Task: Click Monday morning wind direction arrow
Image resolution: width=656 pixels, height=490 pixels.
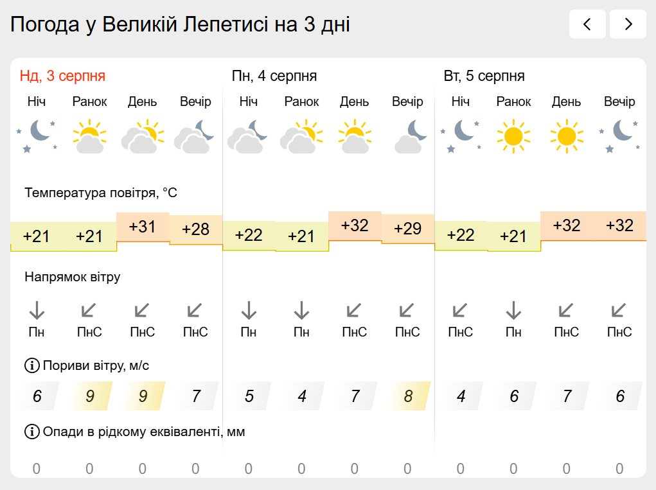Action: pyautogui.click(x=301, y=311)
